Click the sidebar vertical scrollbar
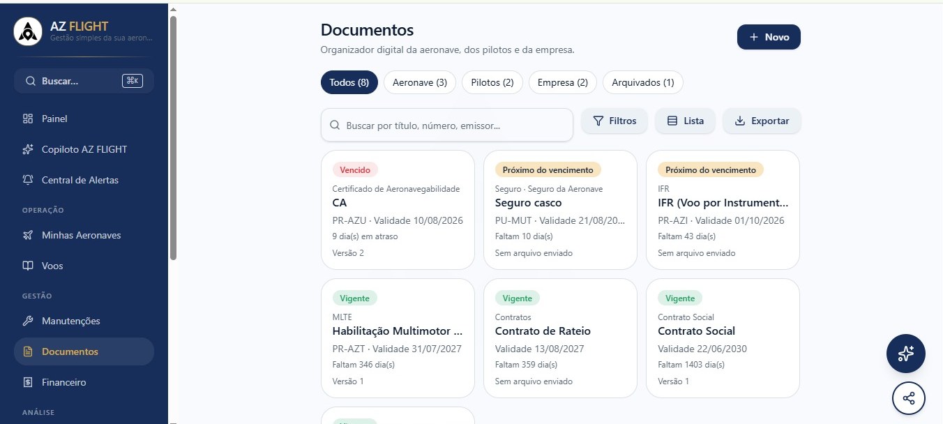This screenshot has width=943, height=424. (x=173, y=138)
